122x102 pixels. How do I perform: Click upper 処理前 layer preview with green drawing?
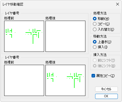(x=24, y=36)
